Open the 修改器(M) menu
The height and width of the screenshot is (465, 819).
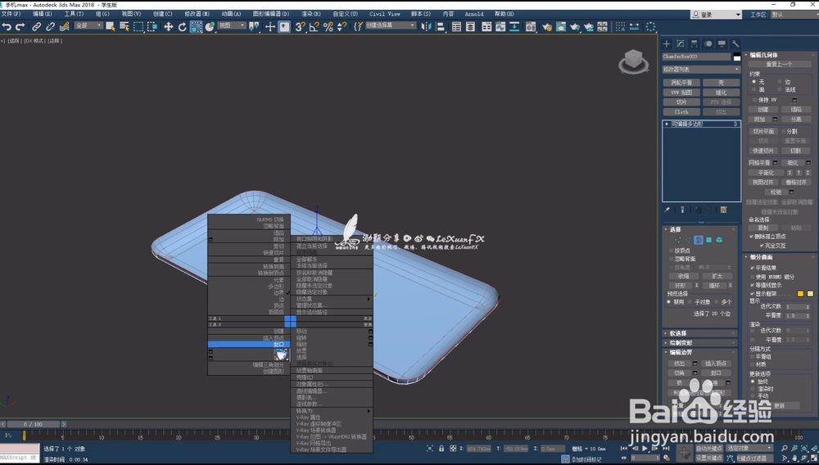[197, 14]
